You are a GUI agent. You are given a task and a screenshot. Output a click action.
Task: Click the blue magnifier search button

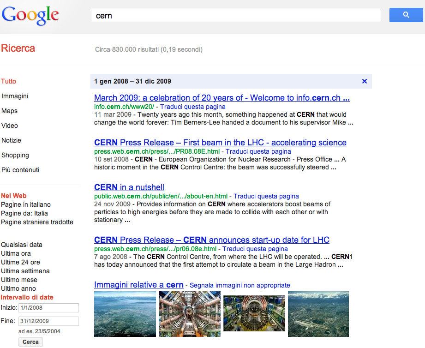406,15
